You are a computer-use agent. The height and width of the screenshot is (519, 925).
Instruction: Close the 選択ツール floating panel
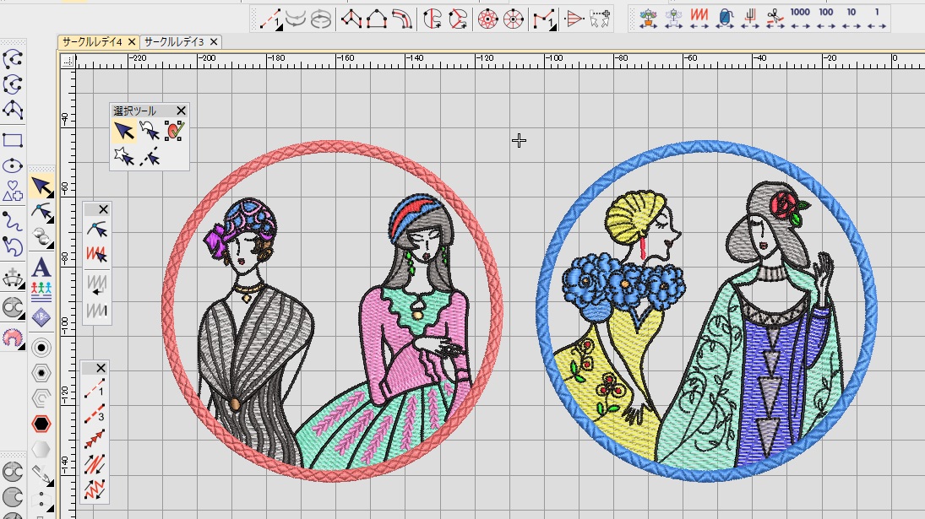pos(181,111)
